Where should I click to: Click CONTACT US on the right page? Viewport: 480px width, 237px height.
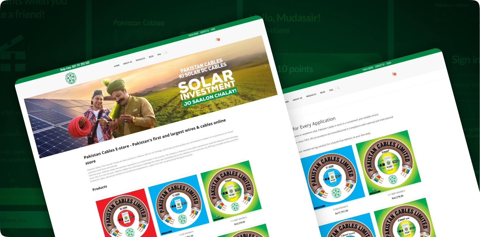coord(380,66)
